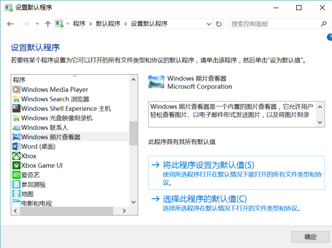This screenshot has height=248, width=332.
Task: Click the 参加测验 icon
Action: pyautogui.click(x=16, y=184)
